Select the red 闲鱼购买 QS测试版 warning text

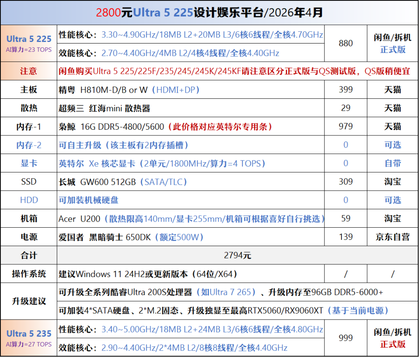tap(234, 71)
